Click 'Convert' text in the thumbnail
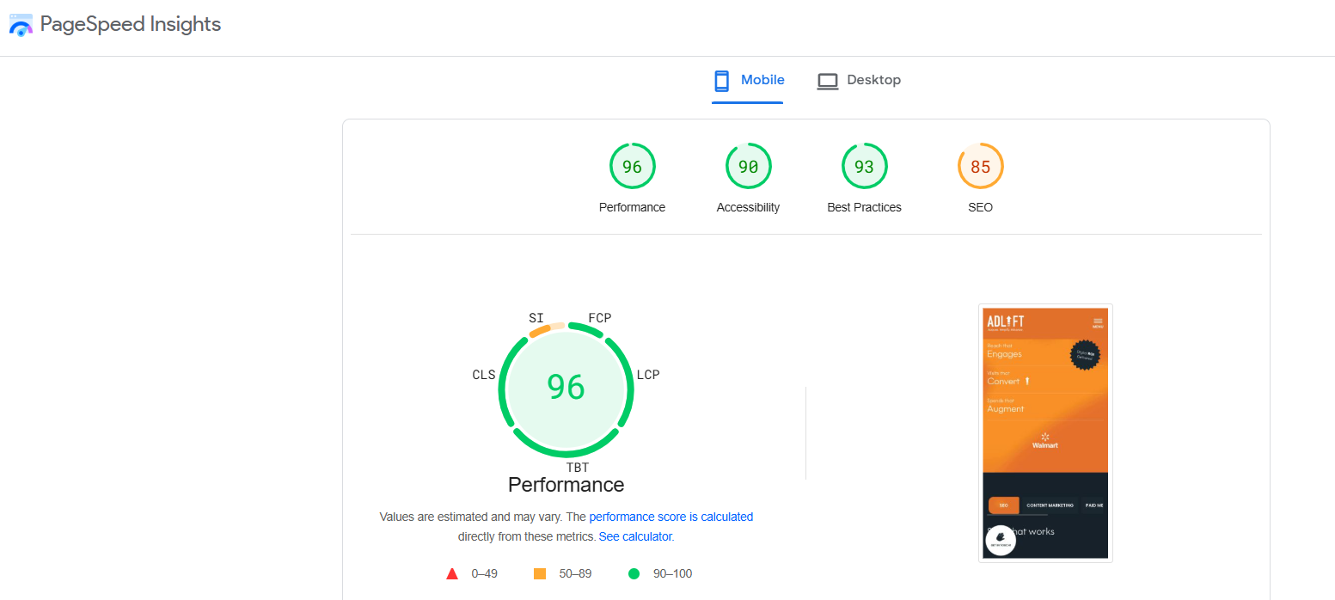The height and width of the screenshot is (600, 1335). pos(1003,381)
